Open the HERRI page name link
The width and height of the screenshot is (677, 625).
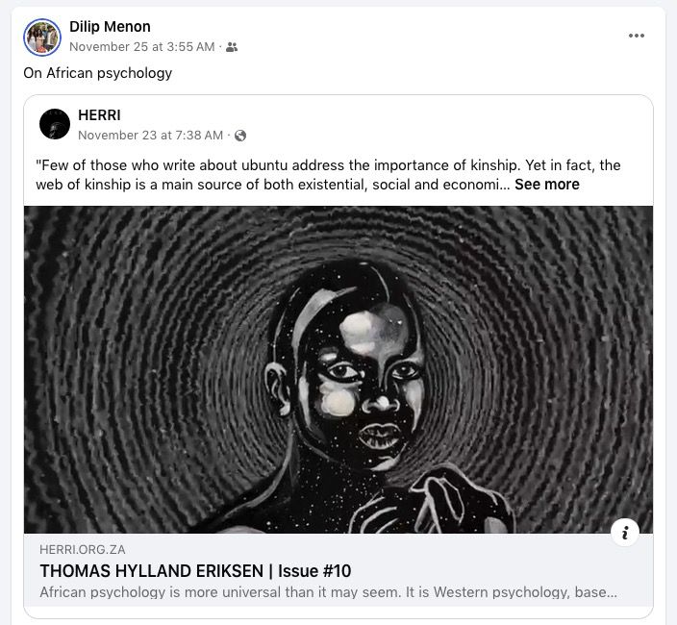pos(99,115)
